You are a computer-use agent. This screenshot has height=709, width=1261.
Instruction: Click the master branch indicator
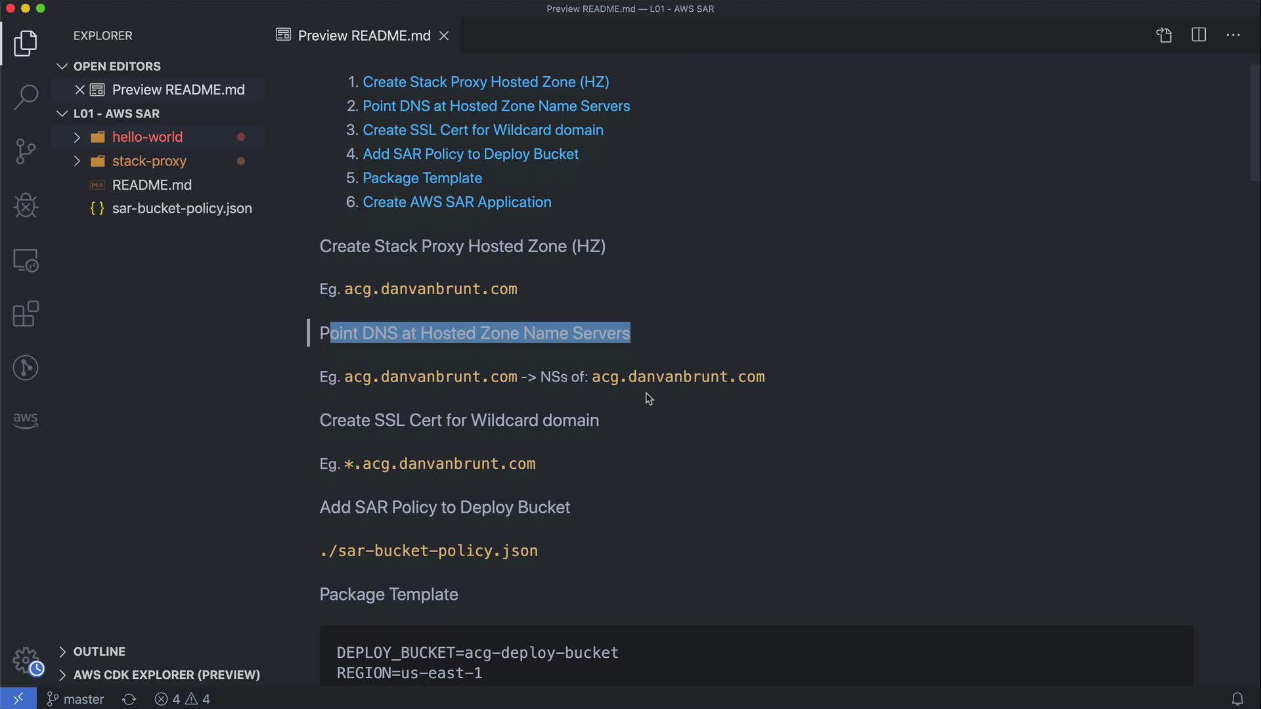pos(76,699)
